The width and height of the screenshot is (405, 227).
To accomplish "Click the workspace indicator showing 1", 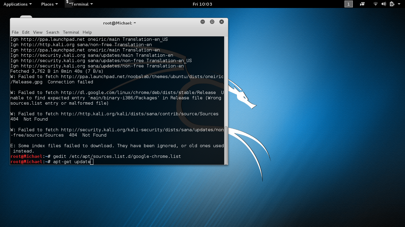I will pos(348,4).
